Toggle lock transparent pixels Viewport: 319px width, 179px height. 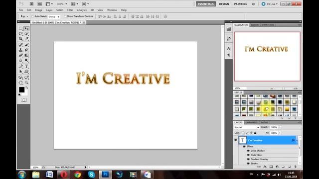243,133
